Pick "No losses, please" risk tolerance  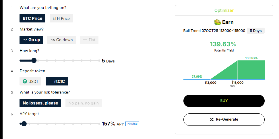[x=40, y=103]
